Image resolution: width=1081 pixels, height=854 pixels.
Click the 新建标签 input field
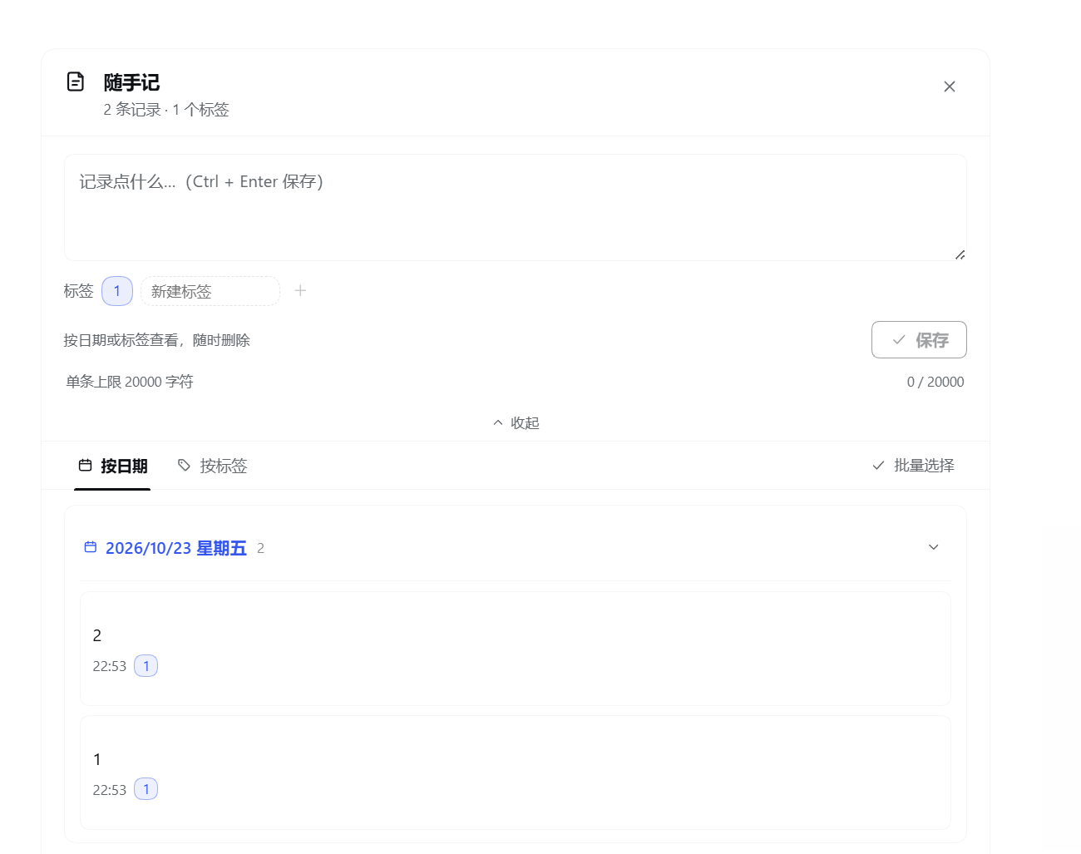point(210,291)
